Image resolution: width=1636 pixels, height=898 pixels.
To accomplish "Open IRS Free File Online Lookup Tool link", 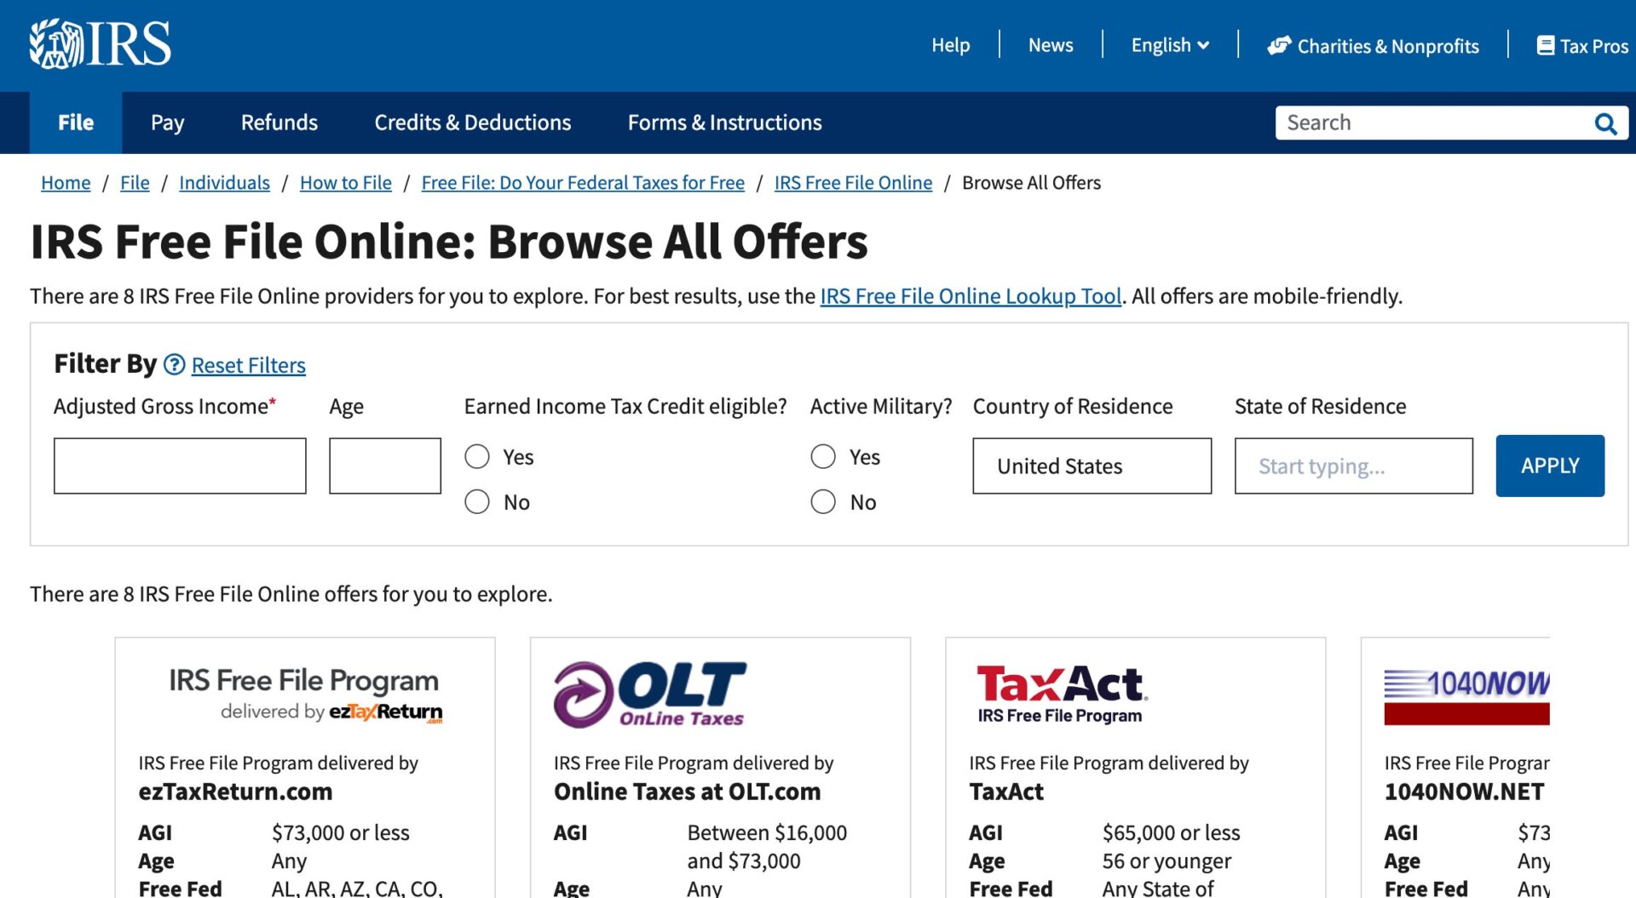I will coord(971,296).
